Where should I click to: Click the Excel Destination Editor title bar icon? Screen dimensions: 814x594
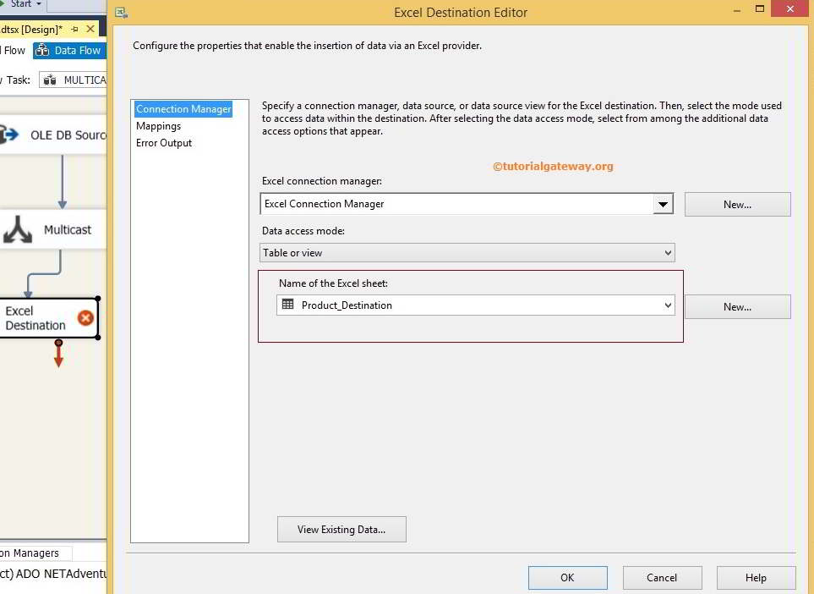pyautogui.click(x=120, y=13)
